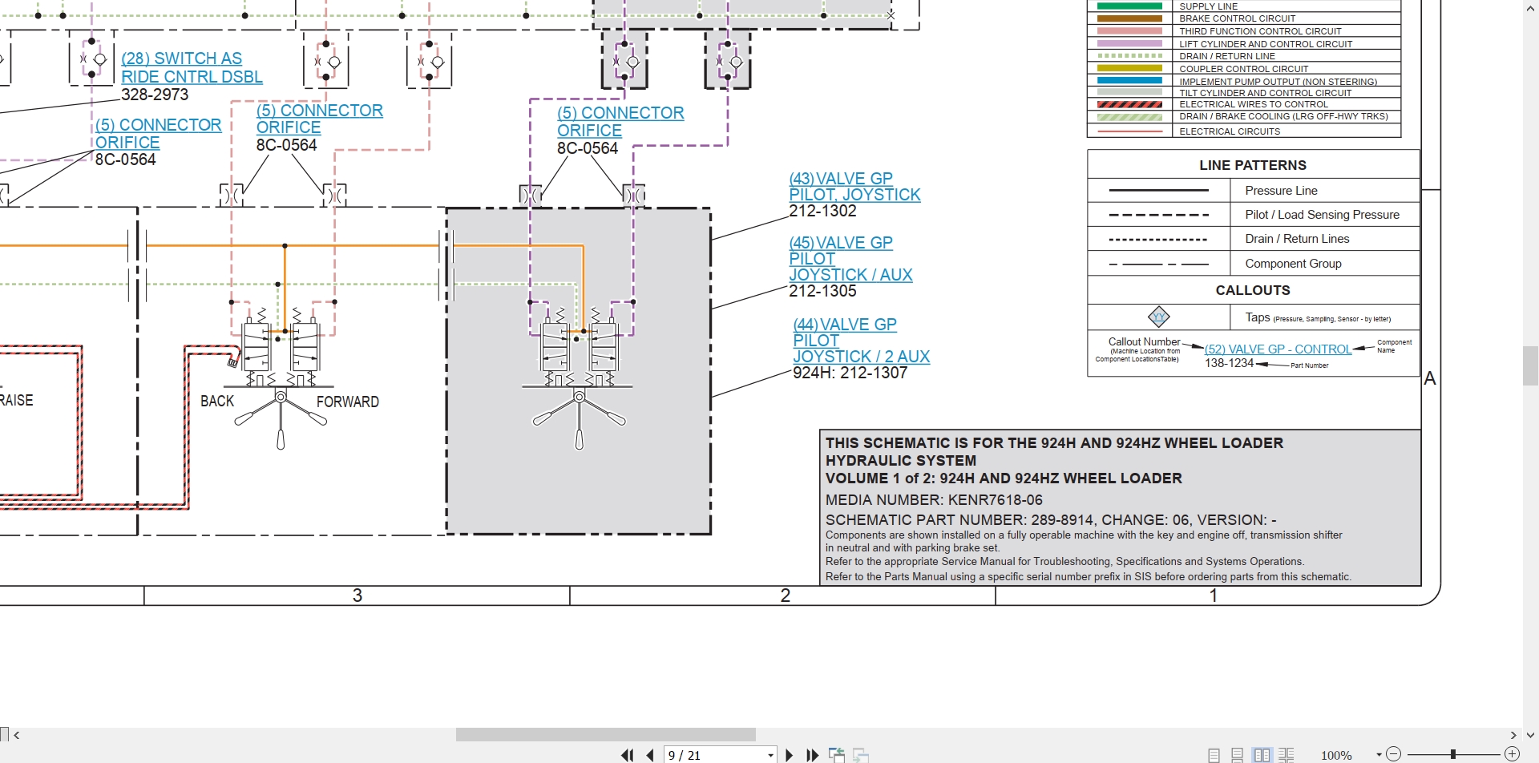1539x763 pixels.
Task: Click the ELECTRICAL CIRCUITS legend text
Action: [x=1230, y=131]
